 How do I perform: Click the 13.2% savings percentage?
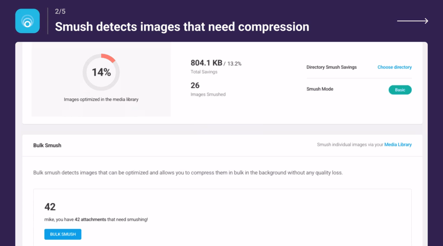coord(234,64)
